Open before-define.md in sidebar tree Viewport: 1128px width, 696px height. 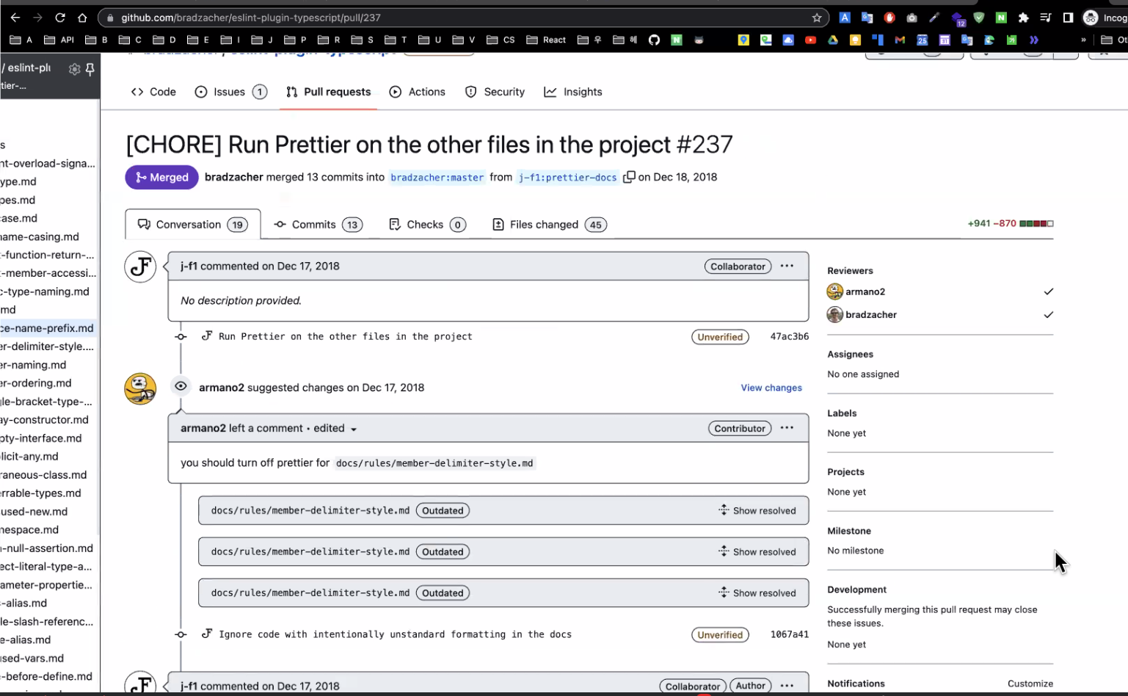(48, 677)
